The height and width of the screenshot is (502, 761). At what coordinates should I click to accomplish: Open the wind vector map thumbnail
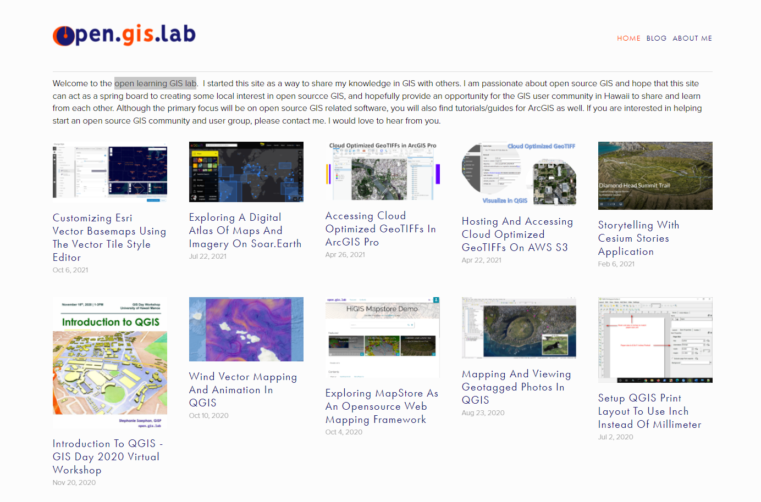[x=246, y=329]
